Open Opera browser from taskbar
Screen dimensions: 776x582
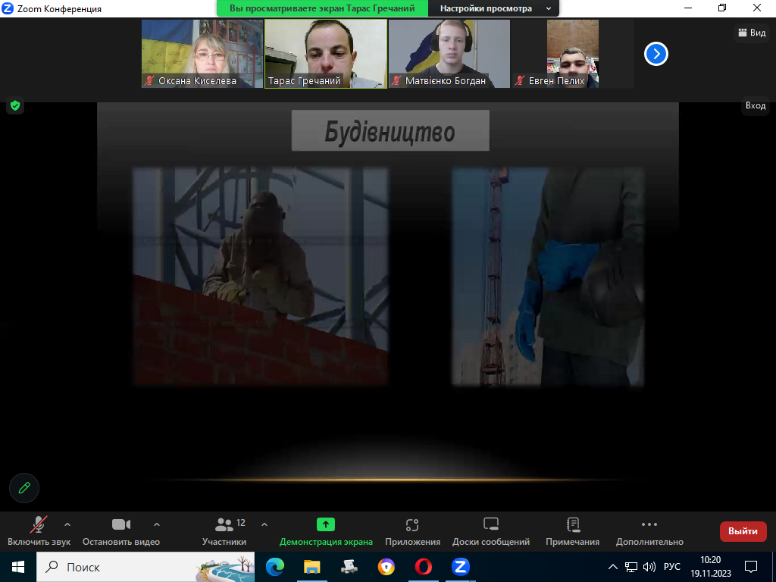[x=423, y=567]
